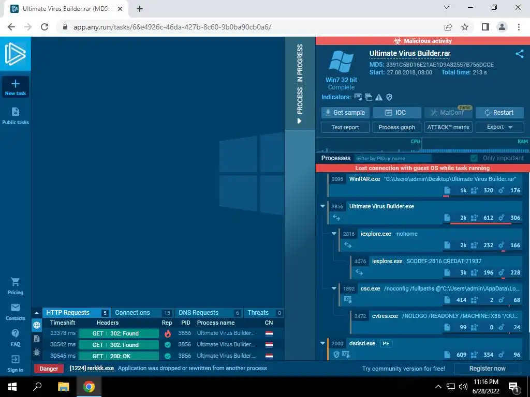Image resolution: width=530 pixels, height=397 pixels.
Task: Open the Contacts page
Action: coord(15,312)
